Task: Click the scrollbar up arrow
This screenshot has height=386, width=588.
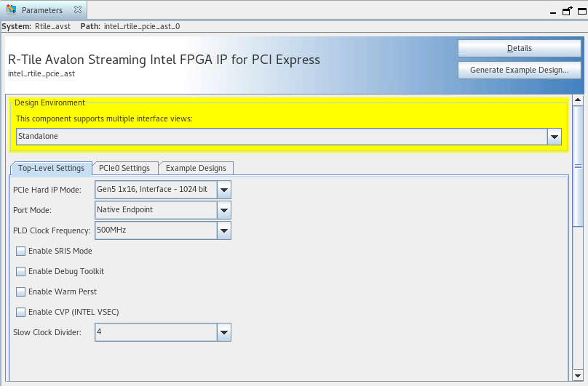Action: 579,100
